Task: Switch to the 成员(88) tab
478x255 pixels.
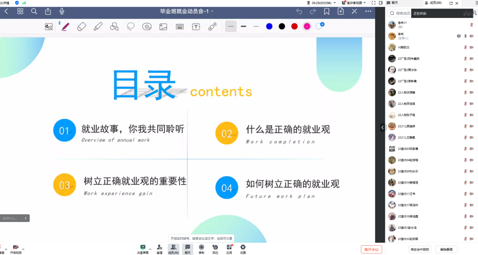Action: (x=433, y=3)
